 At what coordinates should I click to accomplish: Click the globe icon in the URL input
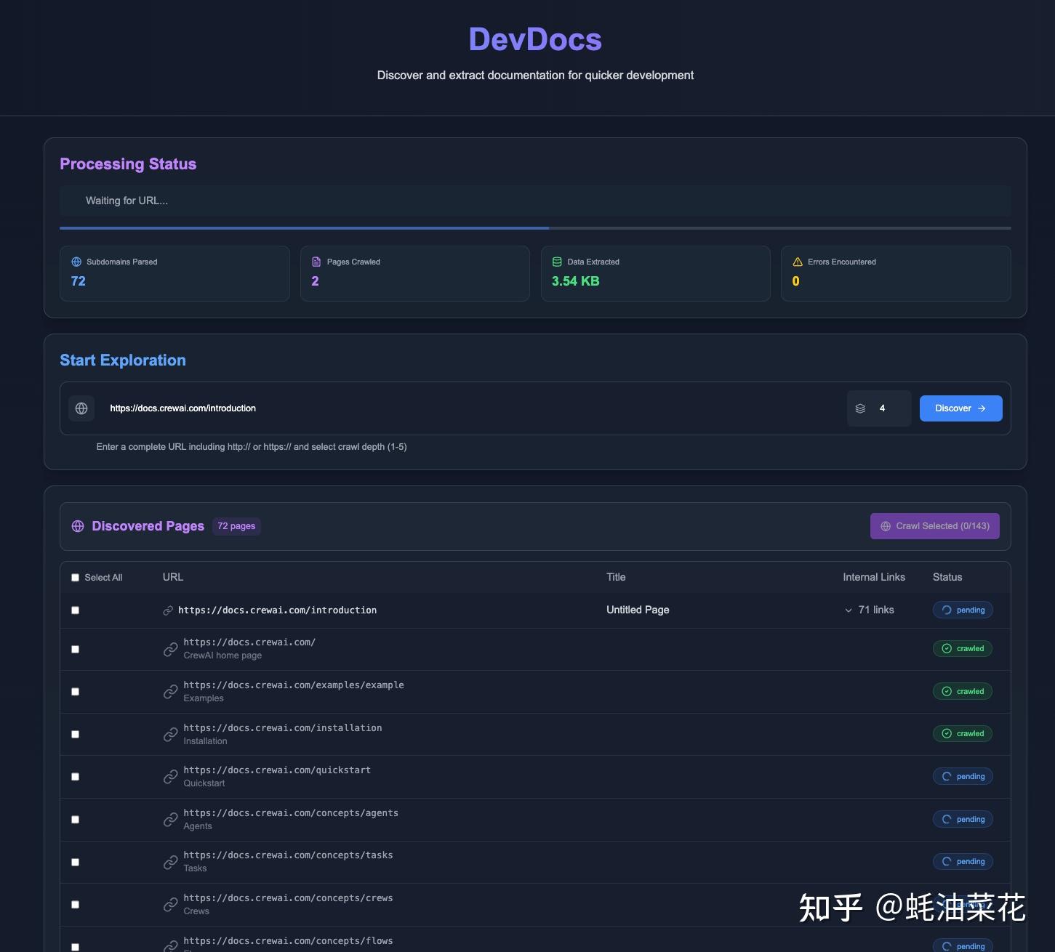click(x=81, y=408)
